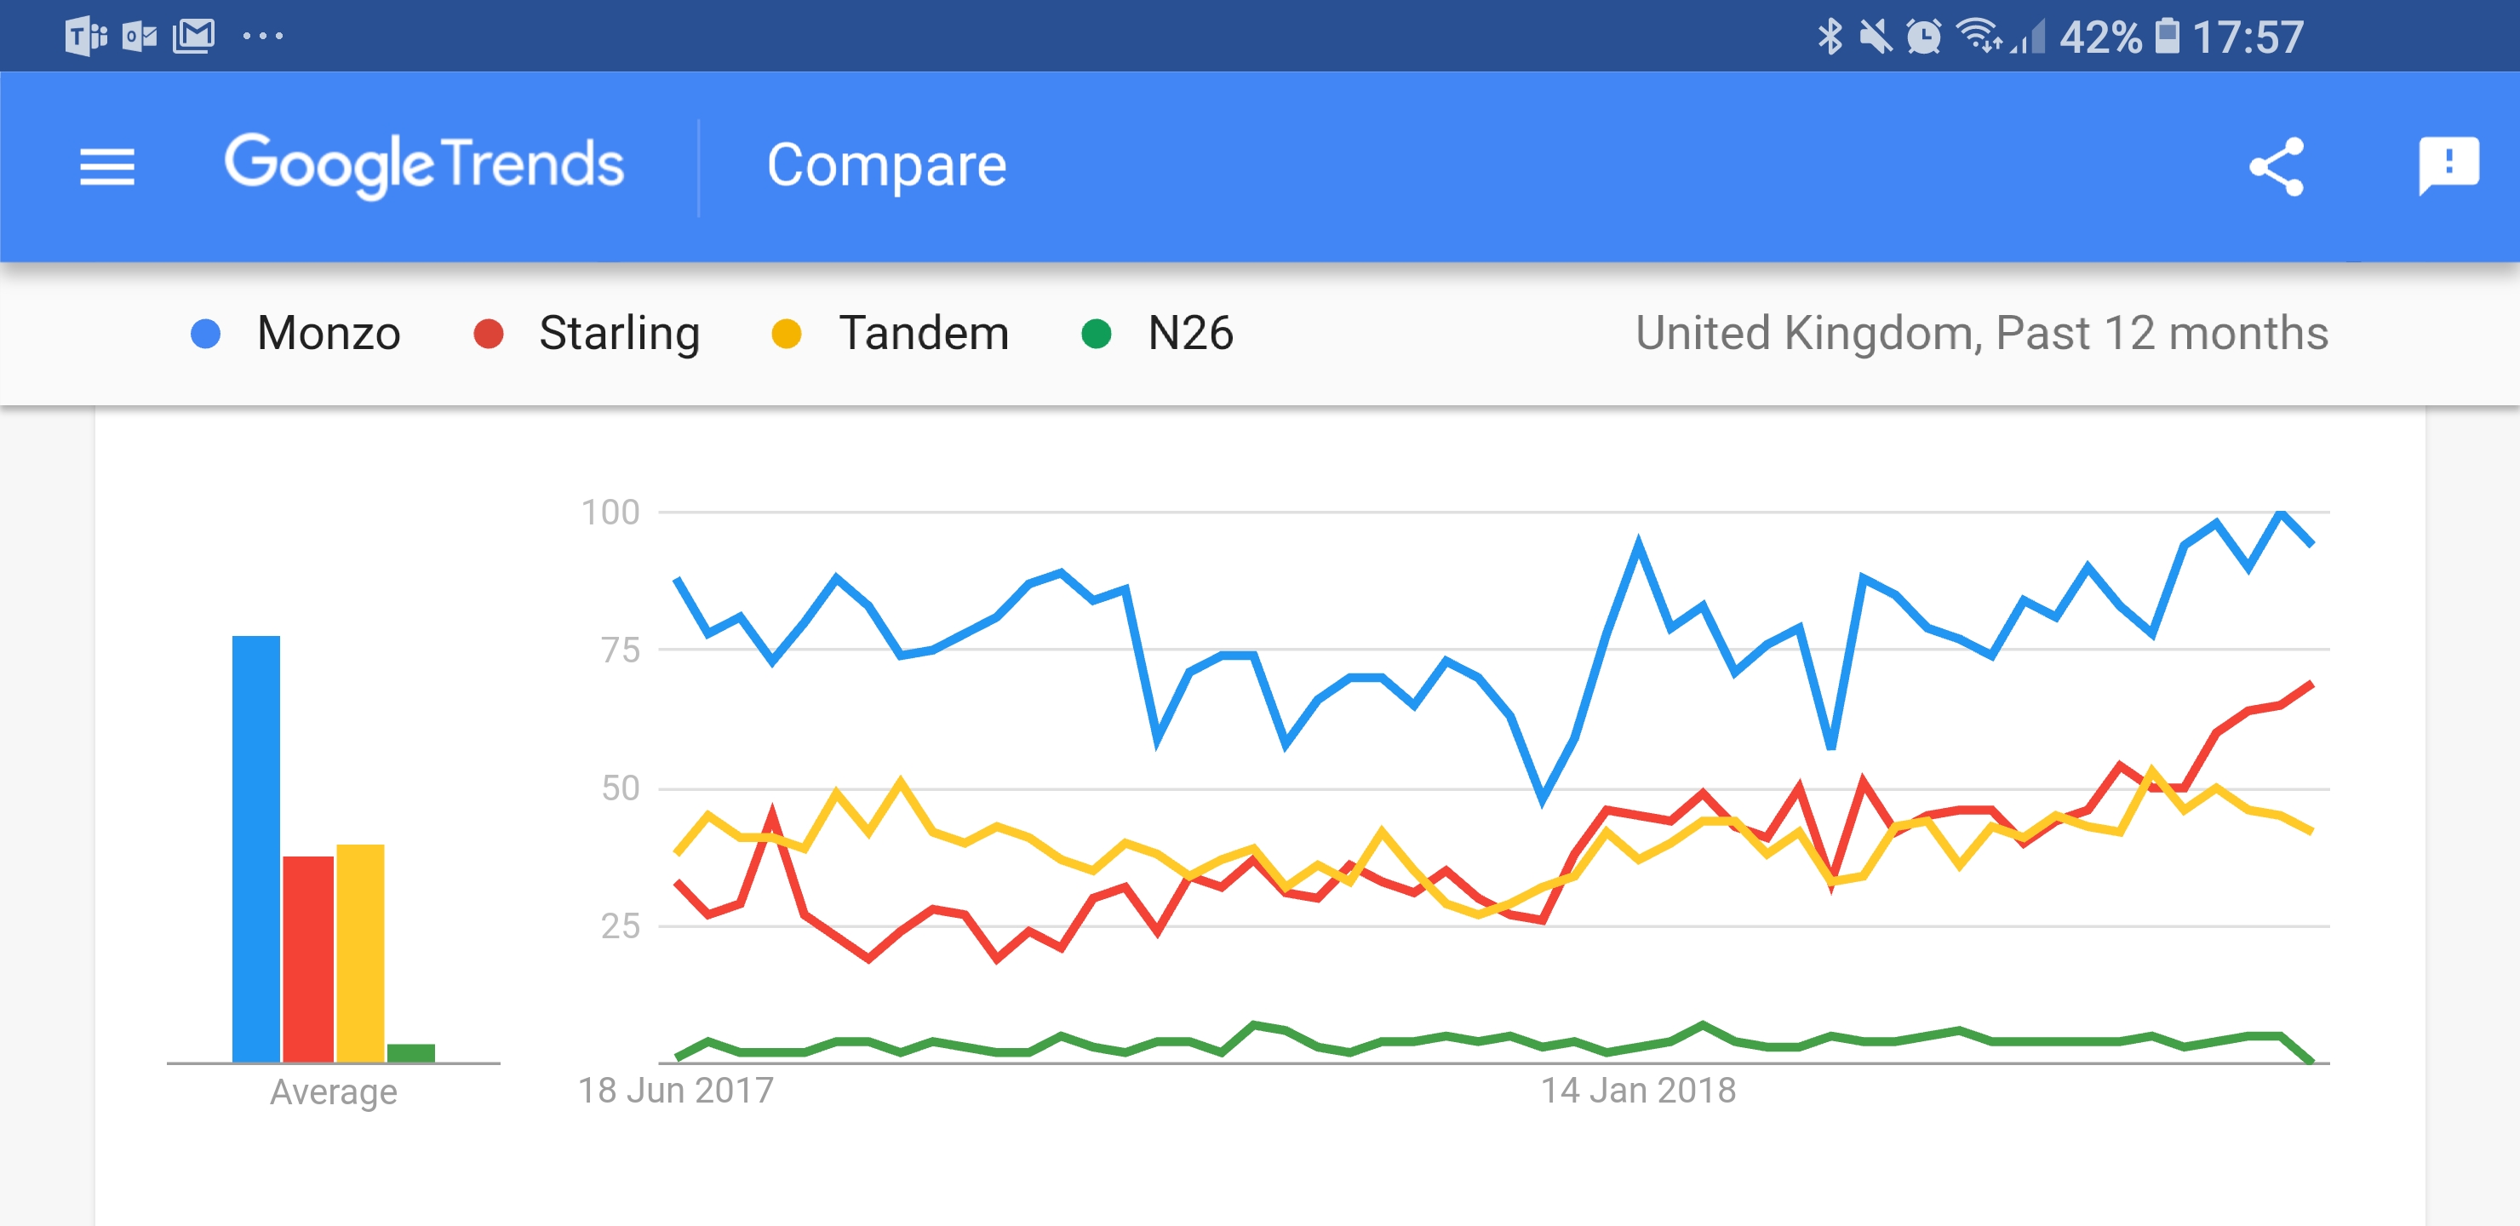Tap the alarm clock status icon

coord(1923,37)
